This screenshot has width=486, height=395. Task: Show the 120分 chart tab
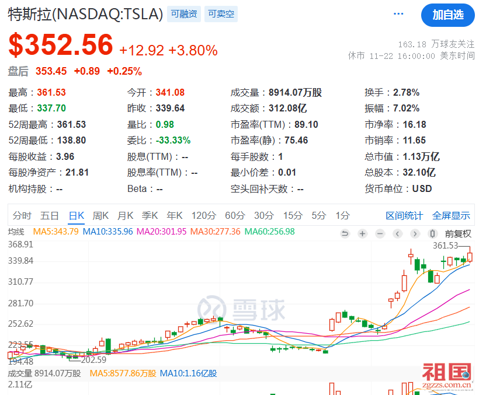pos(204,215)
